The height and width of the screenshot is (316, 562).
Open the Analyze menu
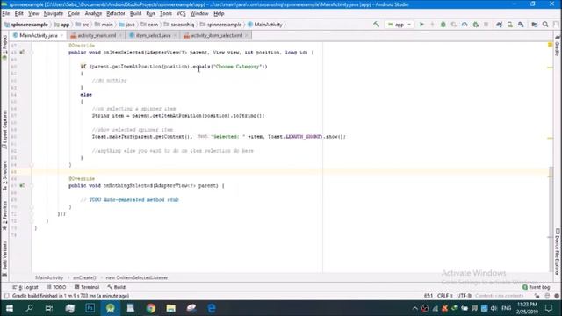click(x=93, y=14)
